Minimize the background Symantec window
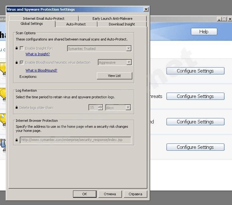 (x=219, y=19)
